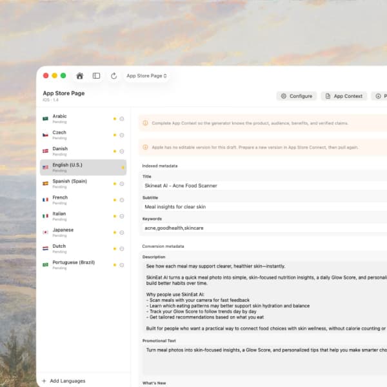
Task: Click the remove circle icon for Dutch
Action: point(122,249)
